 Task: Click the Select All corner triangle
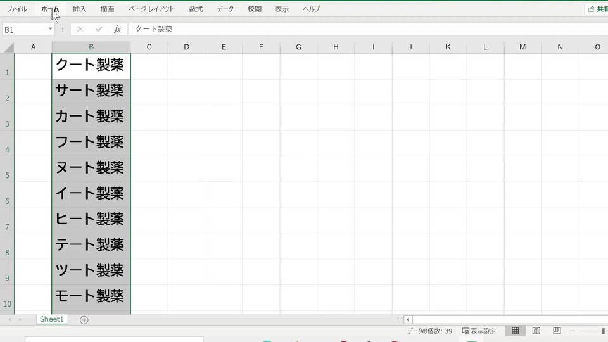9,47
